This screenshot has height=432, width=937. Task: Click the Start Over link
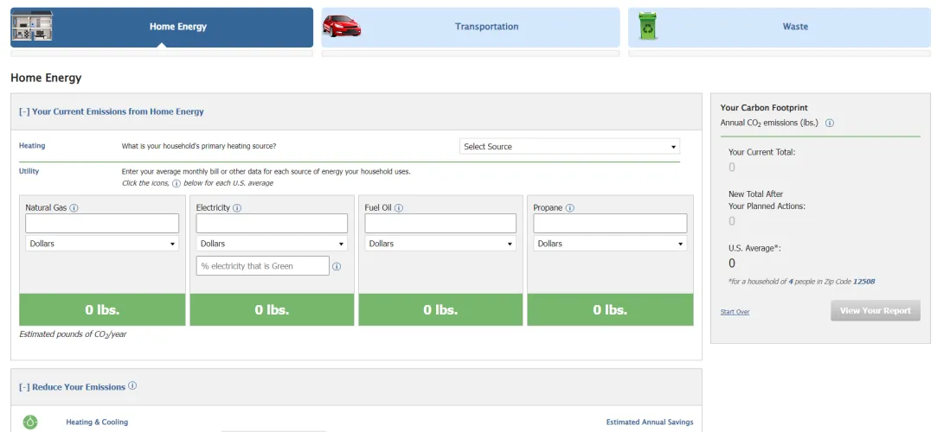tap(735, 312)
